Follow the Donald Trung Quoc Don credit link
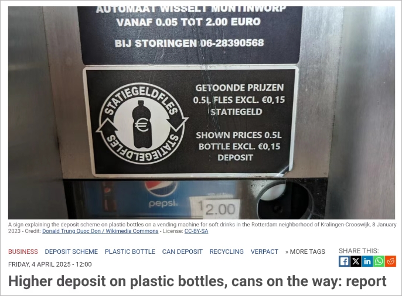This screenshot has width=402, height=296. point(100,231)
